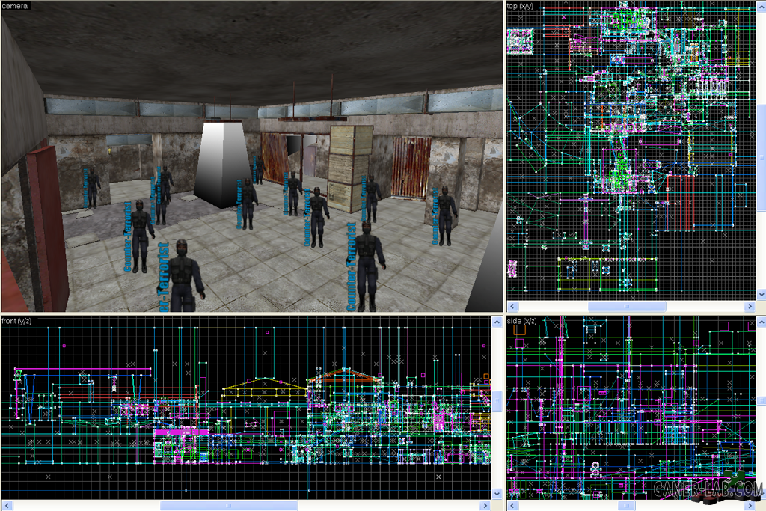Viewport: 766px width, 511px height.
Task: Click the 'camera' viewport label
Action: 15,6
